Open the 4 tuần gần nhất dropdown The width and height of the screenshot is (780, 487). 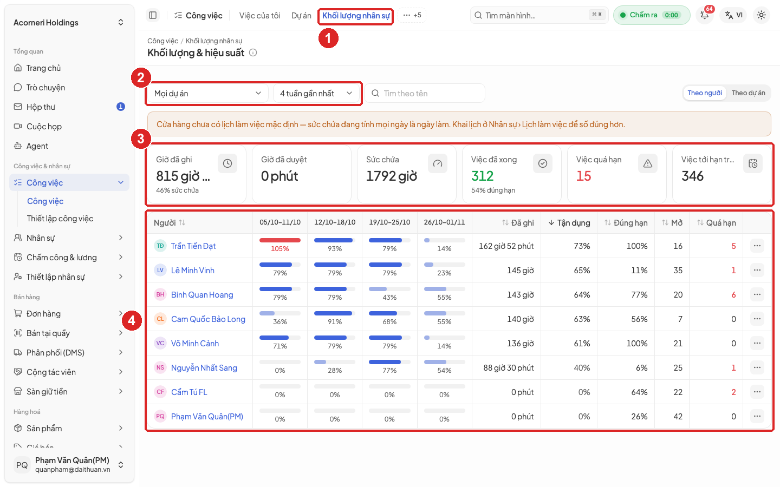click(316, 94)
